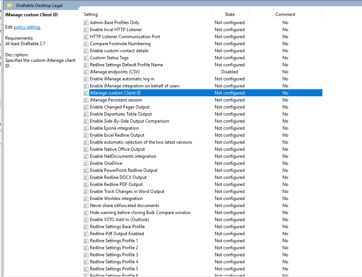Viewport: 362px width, 277px height.
Task: Click the iManage custom Client ID heading in left pane
Action: [x=31, y=15]
